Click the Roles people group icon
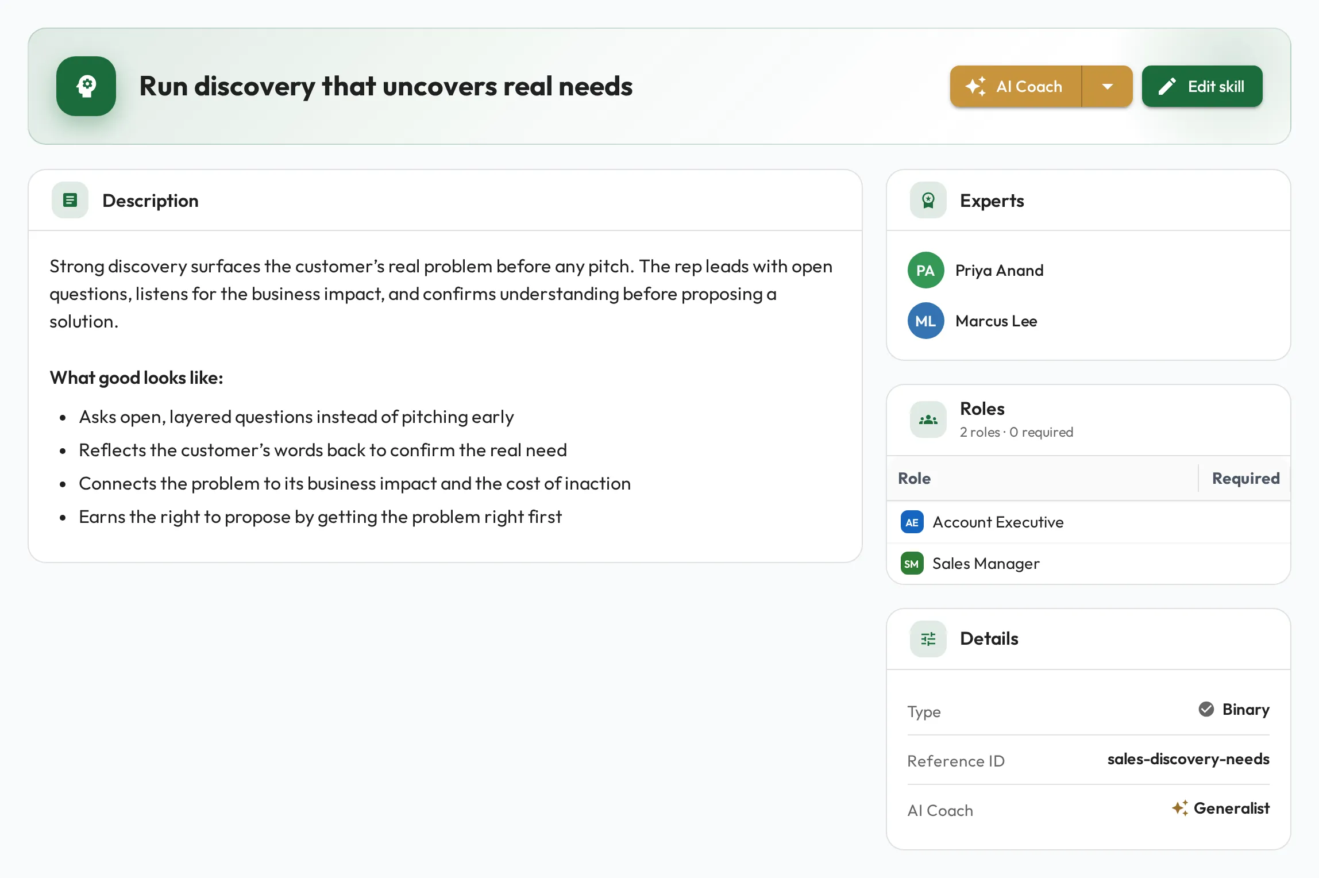Image resolution: width=1319 pixels, height=878 pixels. tap(928, 419)
